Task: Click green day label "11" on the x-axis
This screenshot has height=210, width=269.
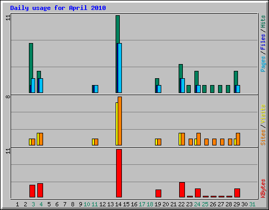Action: pyautogui.click(x=95, y=204)
